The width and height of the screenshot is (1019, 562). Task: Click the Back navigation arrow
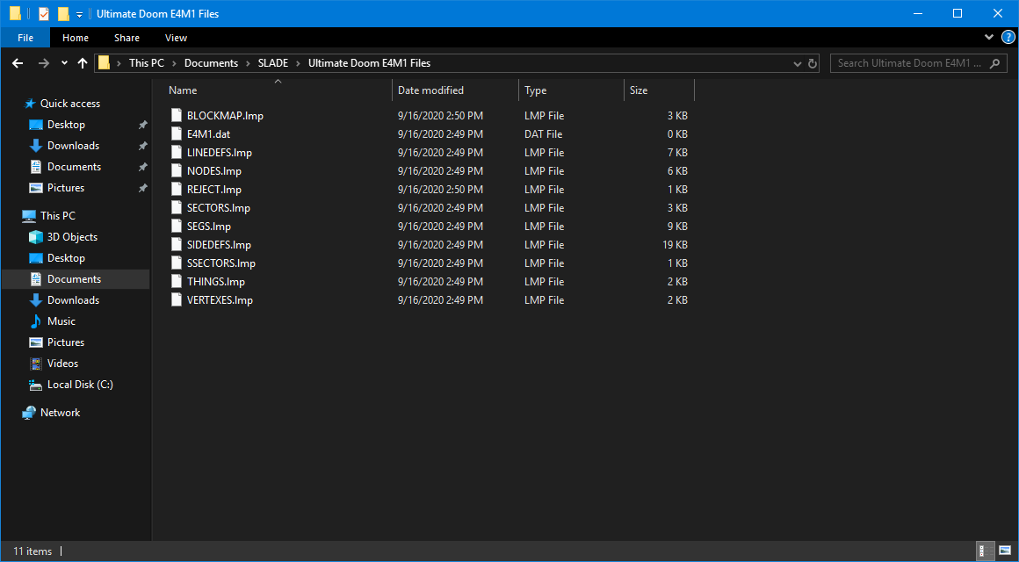pyautogui.click(x=18, y=63)
